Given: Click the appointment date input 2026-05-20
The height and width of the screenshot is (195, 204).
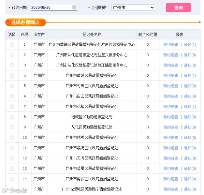Looking at the screenshot, I should click(x=54, y=7).
